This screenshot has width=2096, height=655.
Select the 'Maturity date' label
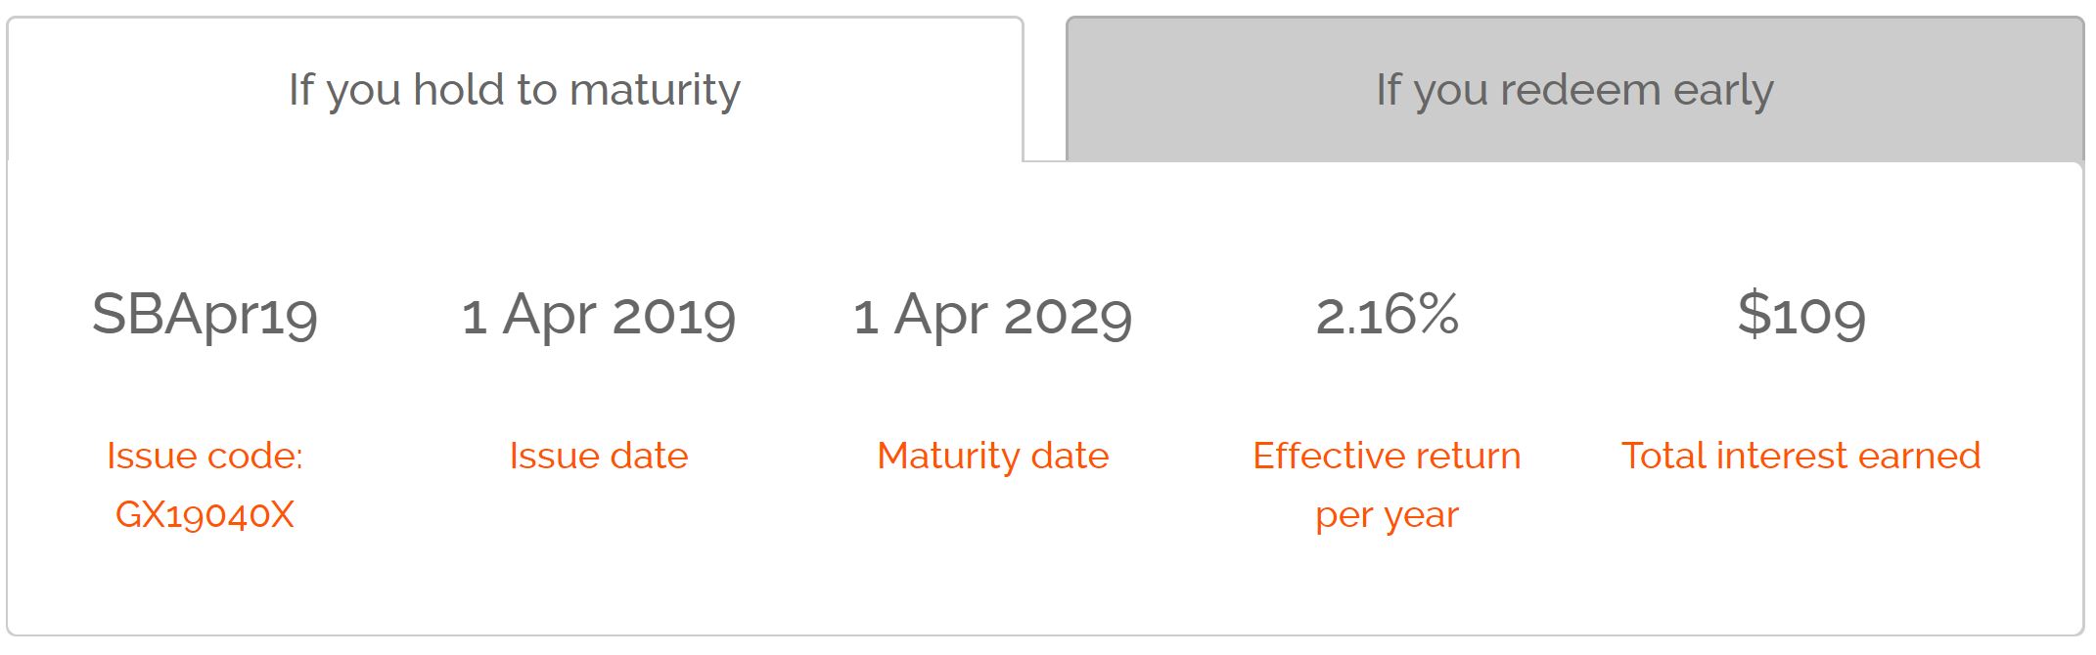992,456
